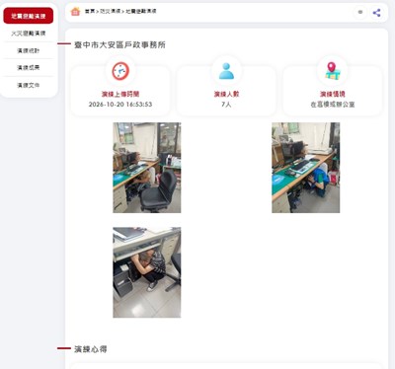Open the photo of person crouching on tile floor
395x369 pixels.
147,272
